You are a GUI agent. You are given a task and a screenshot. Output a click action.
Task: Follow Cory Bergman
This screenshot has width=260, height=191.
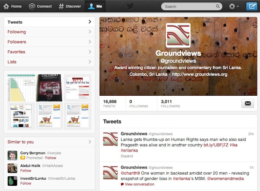pyautogui.click(x=51, y=158)
